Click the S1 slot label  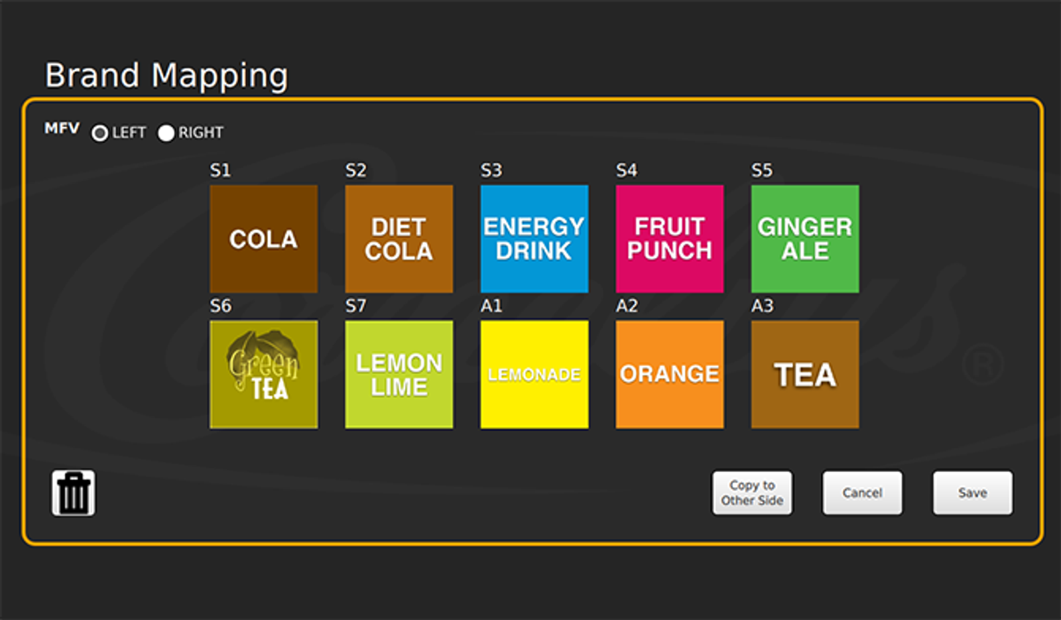(220, 170)
